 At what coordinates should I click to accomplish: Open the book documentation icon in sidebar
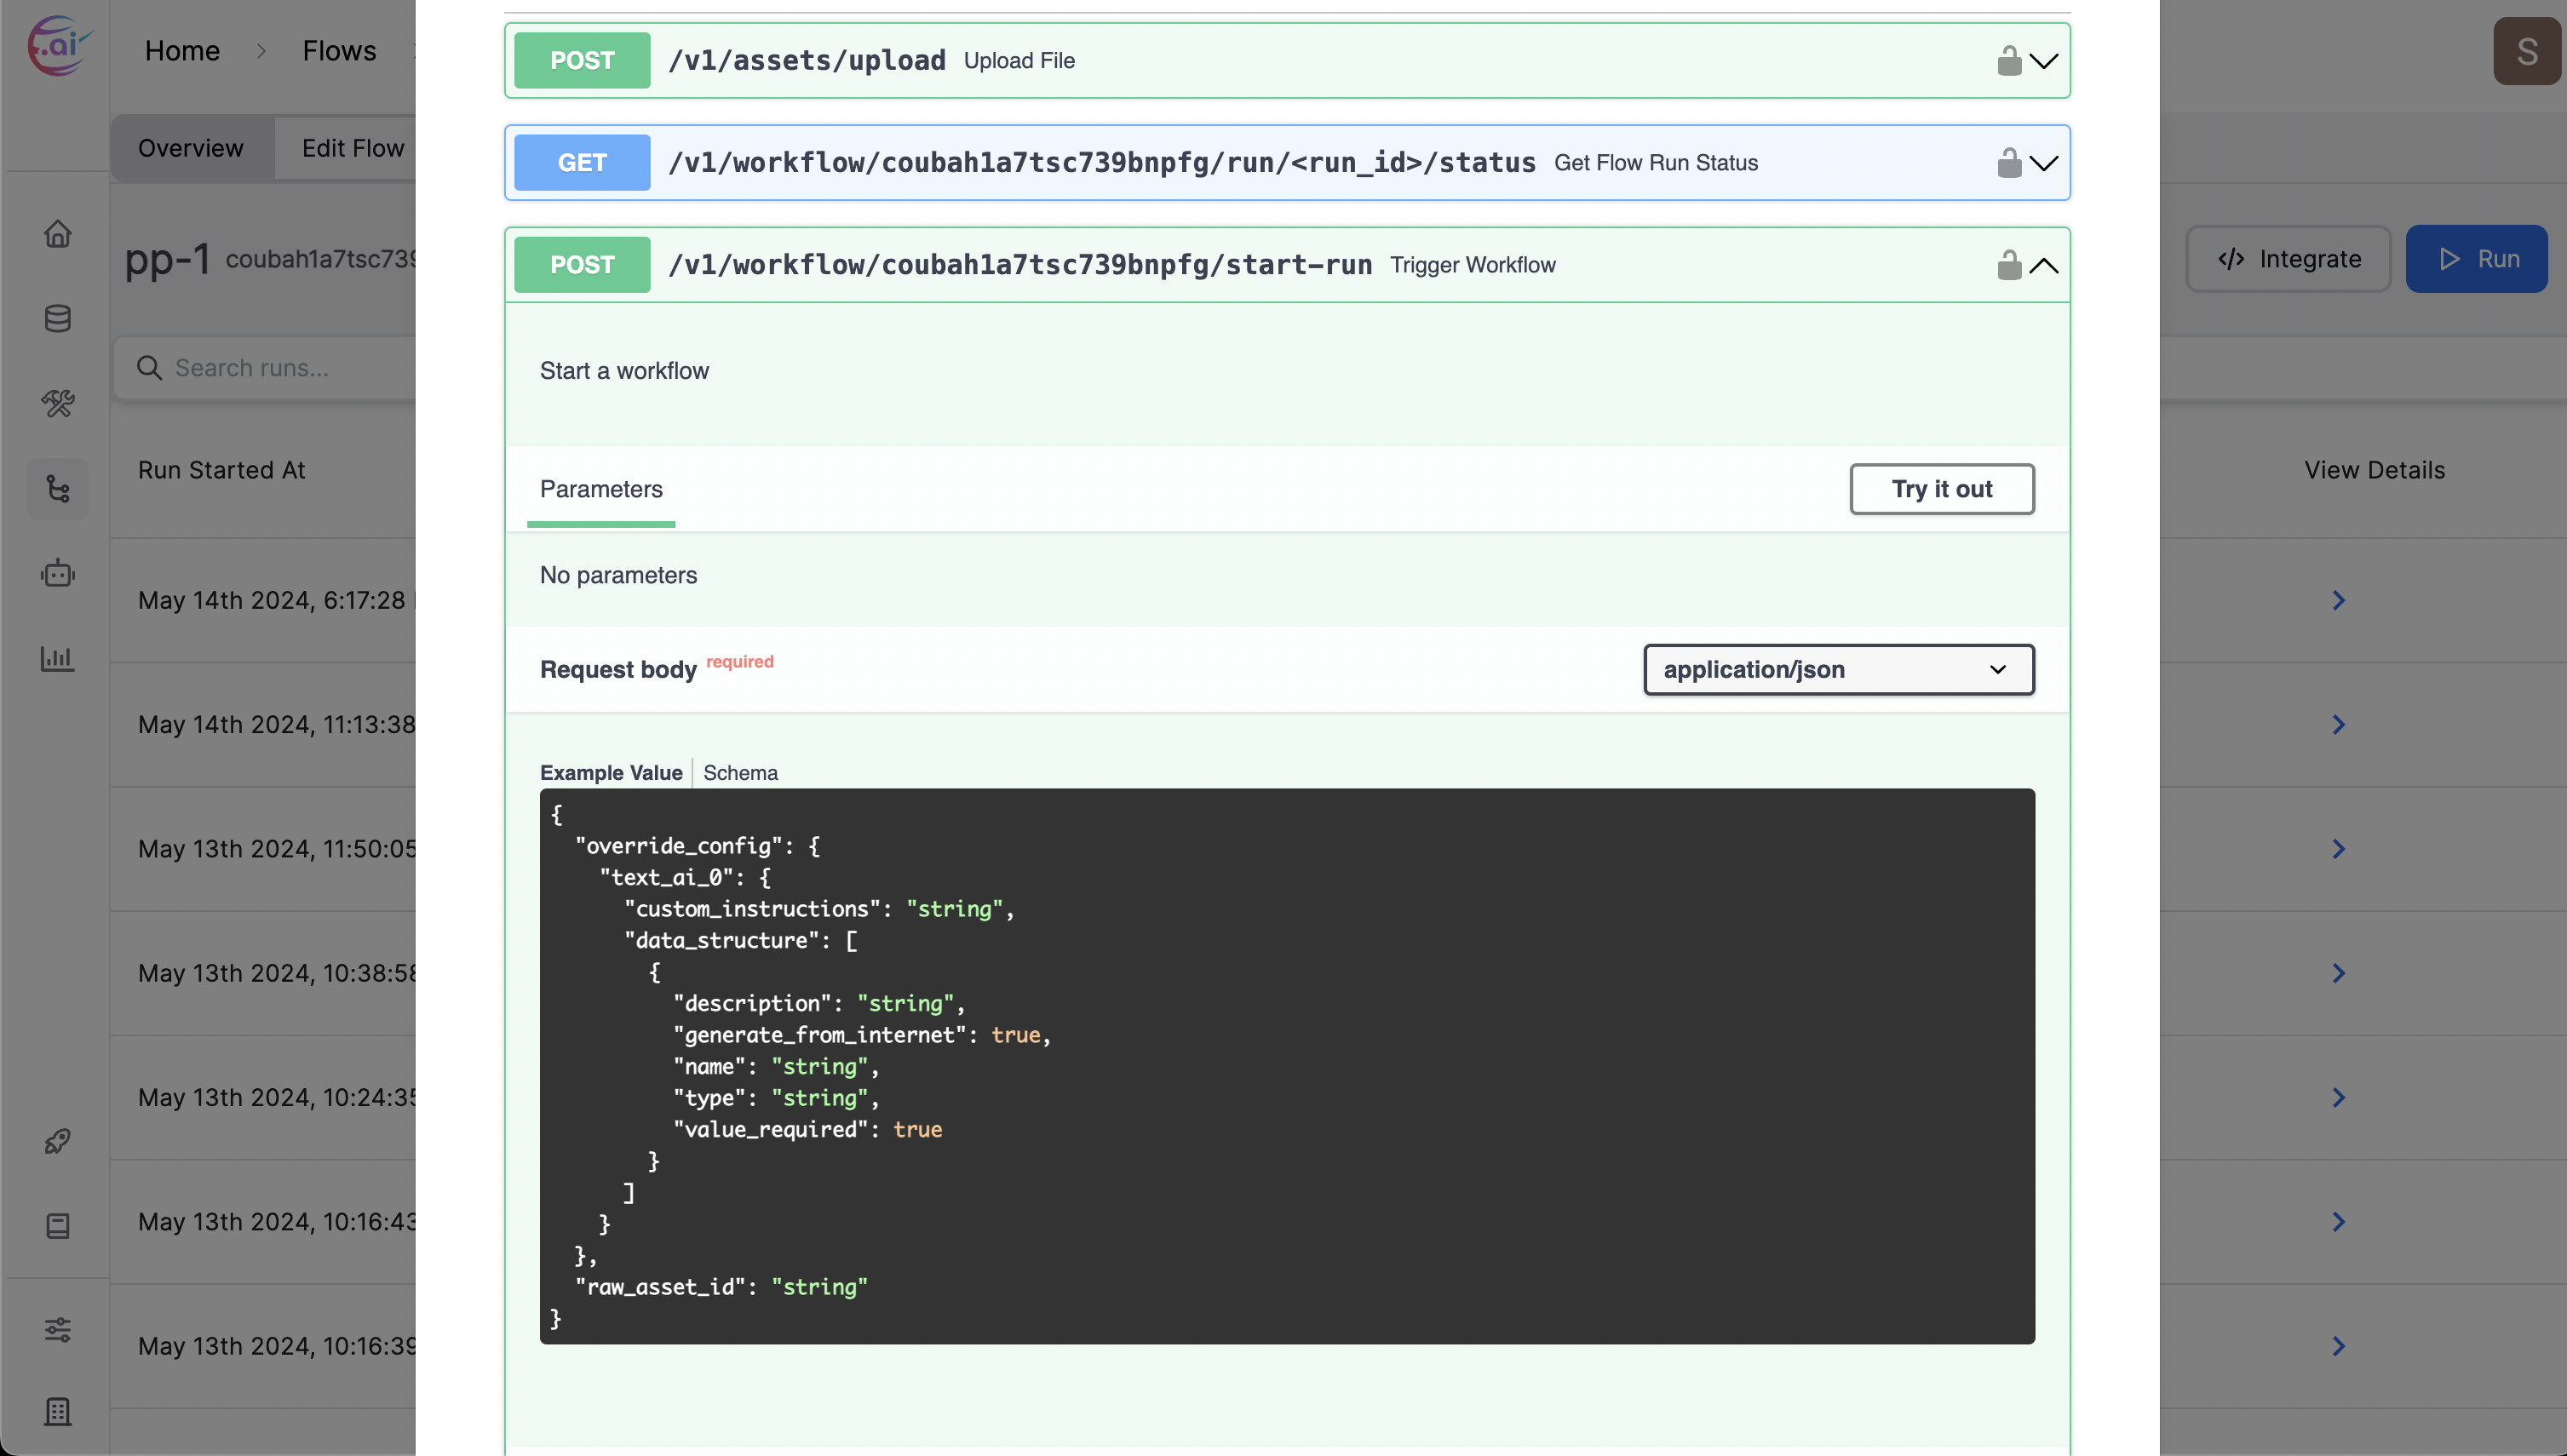point(58,1226)
